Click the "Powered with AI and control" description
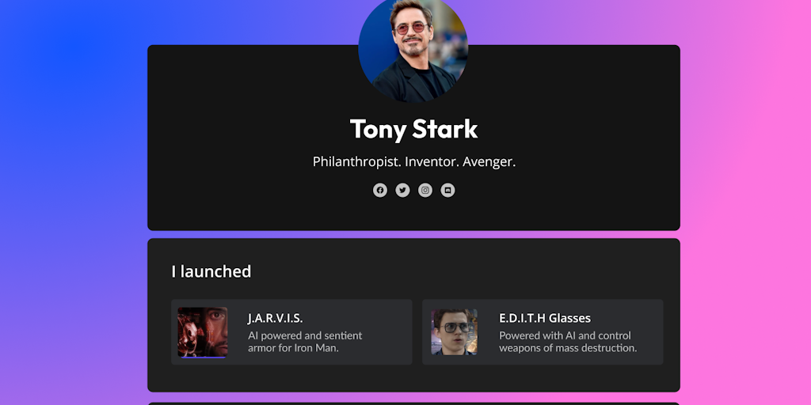 pyautogui.click(x=565, y=335)
